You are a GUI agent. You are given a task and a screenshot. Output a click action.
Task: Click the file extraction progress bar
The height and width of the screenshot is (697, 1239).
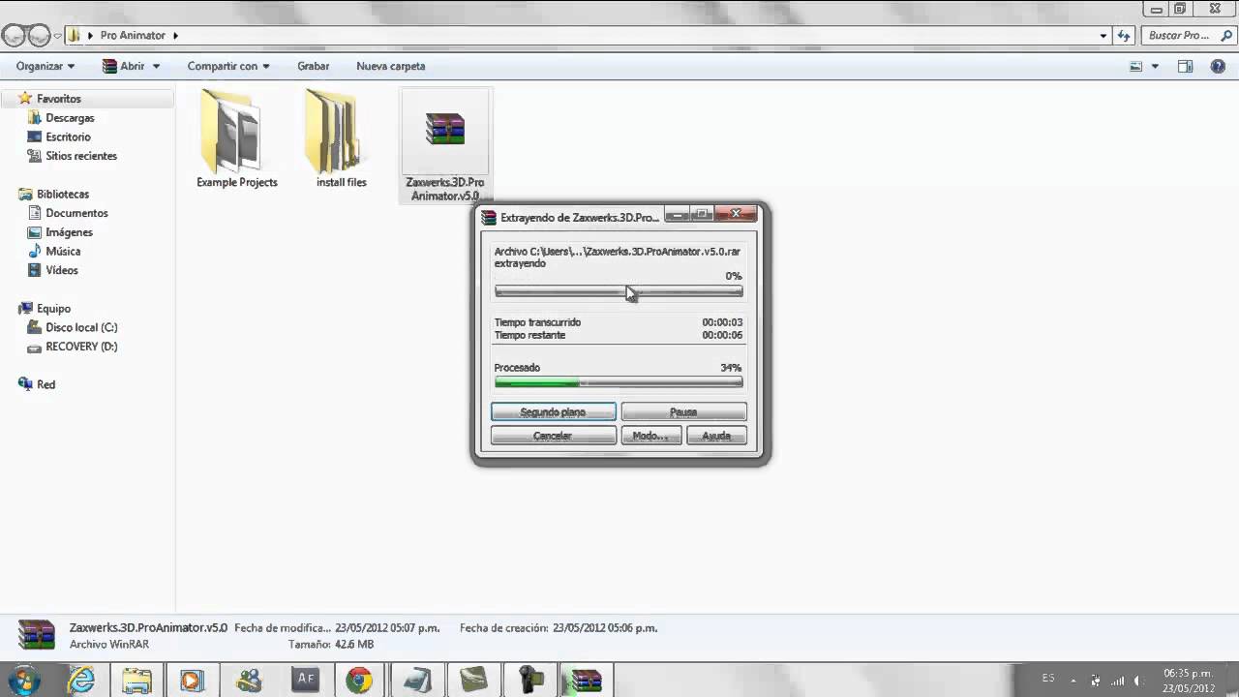pyautogui.click(x=619, y=290)
